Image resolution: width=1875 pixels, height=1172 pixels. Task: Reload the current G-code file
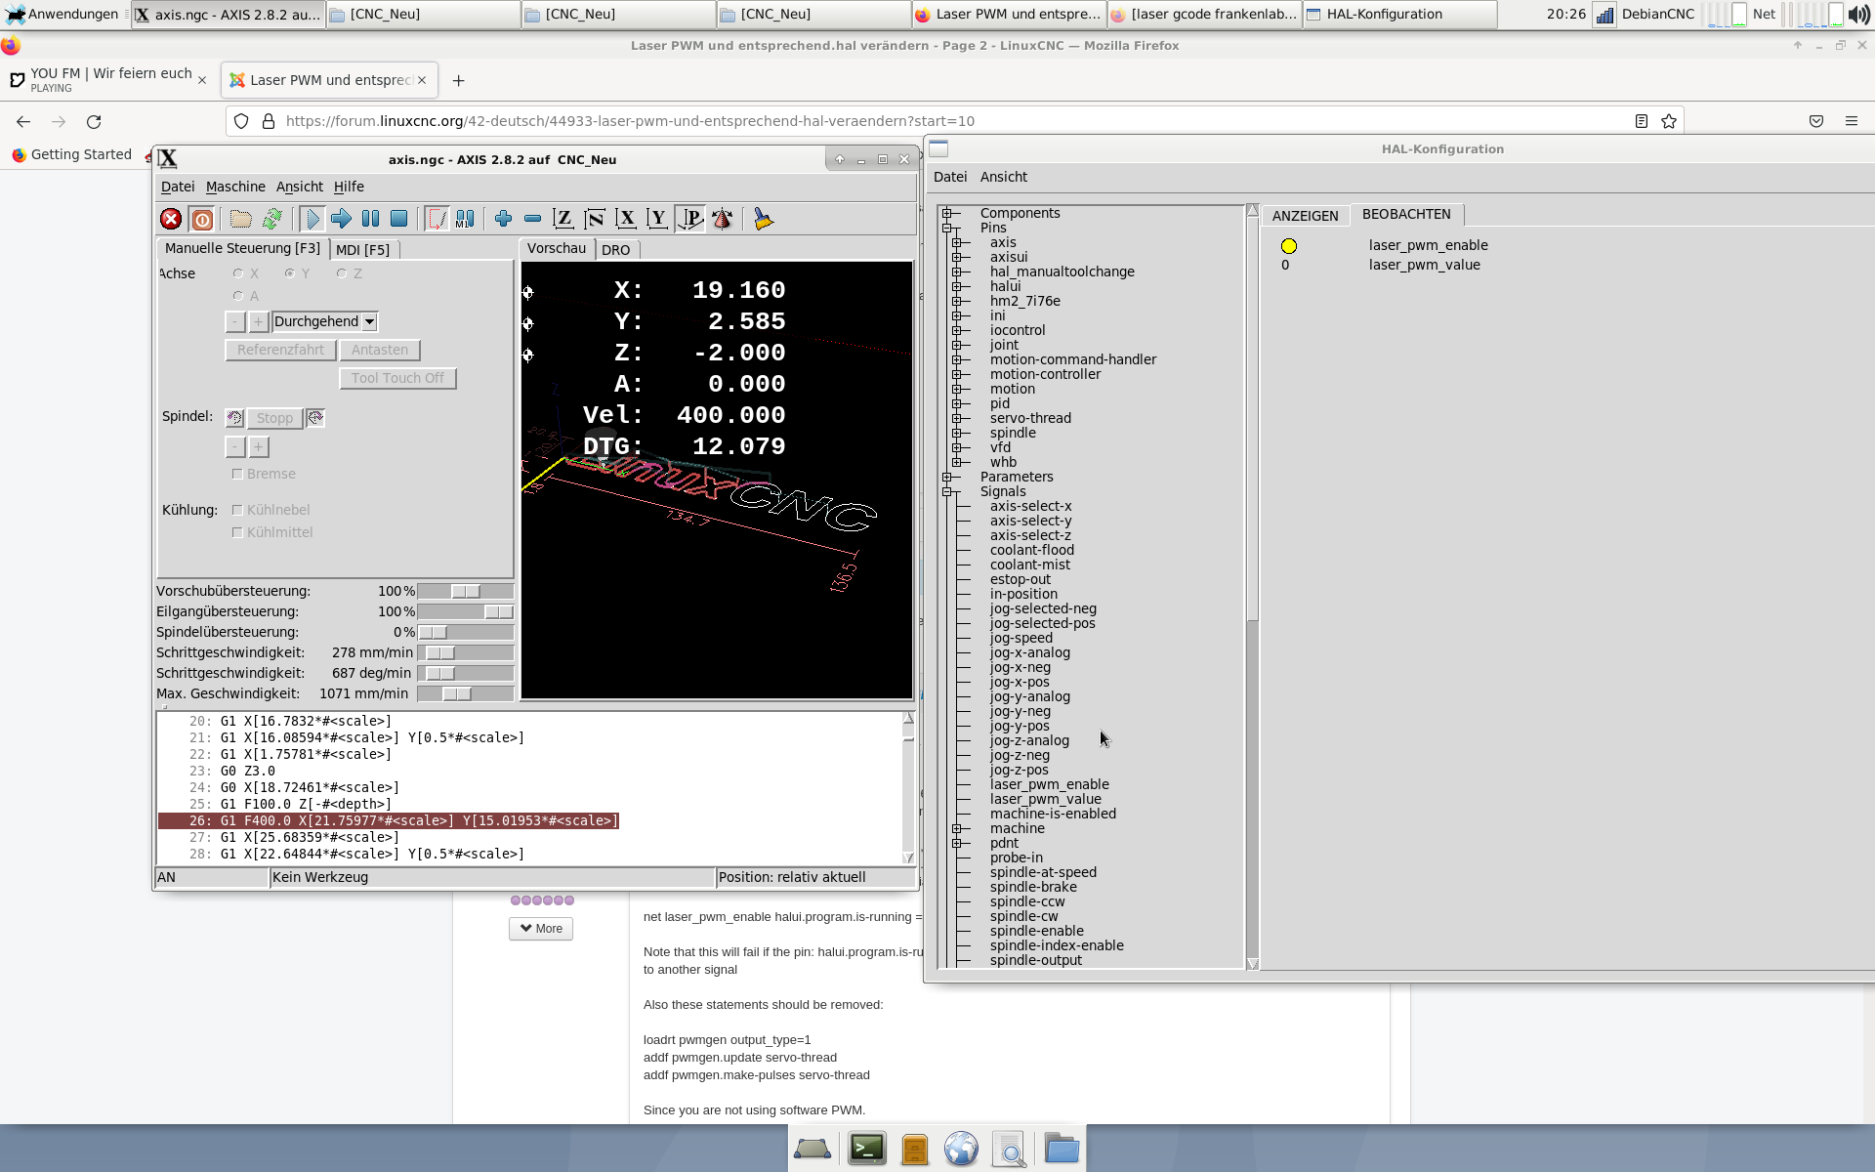[272, 219]
